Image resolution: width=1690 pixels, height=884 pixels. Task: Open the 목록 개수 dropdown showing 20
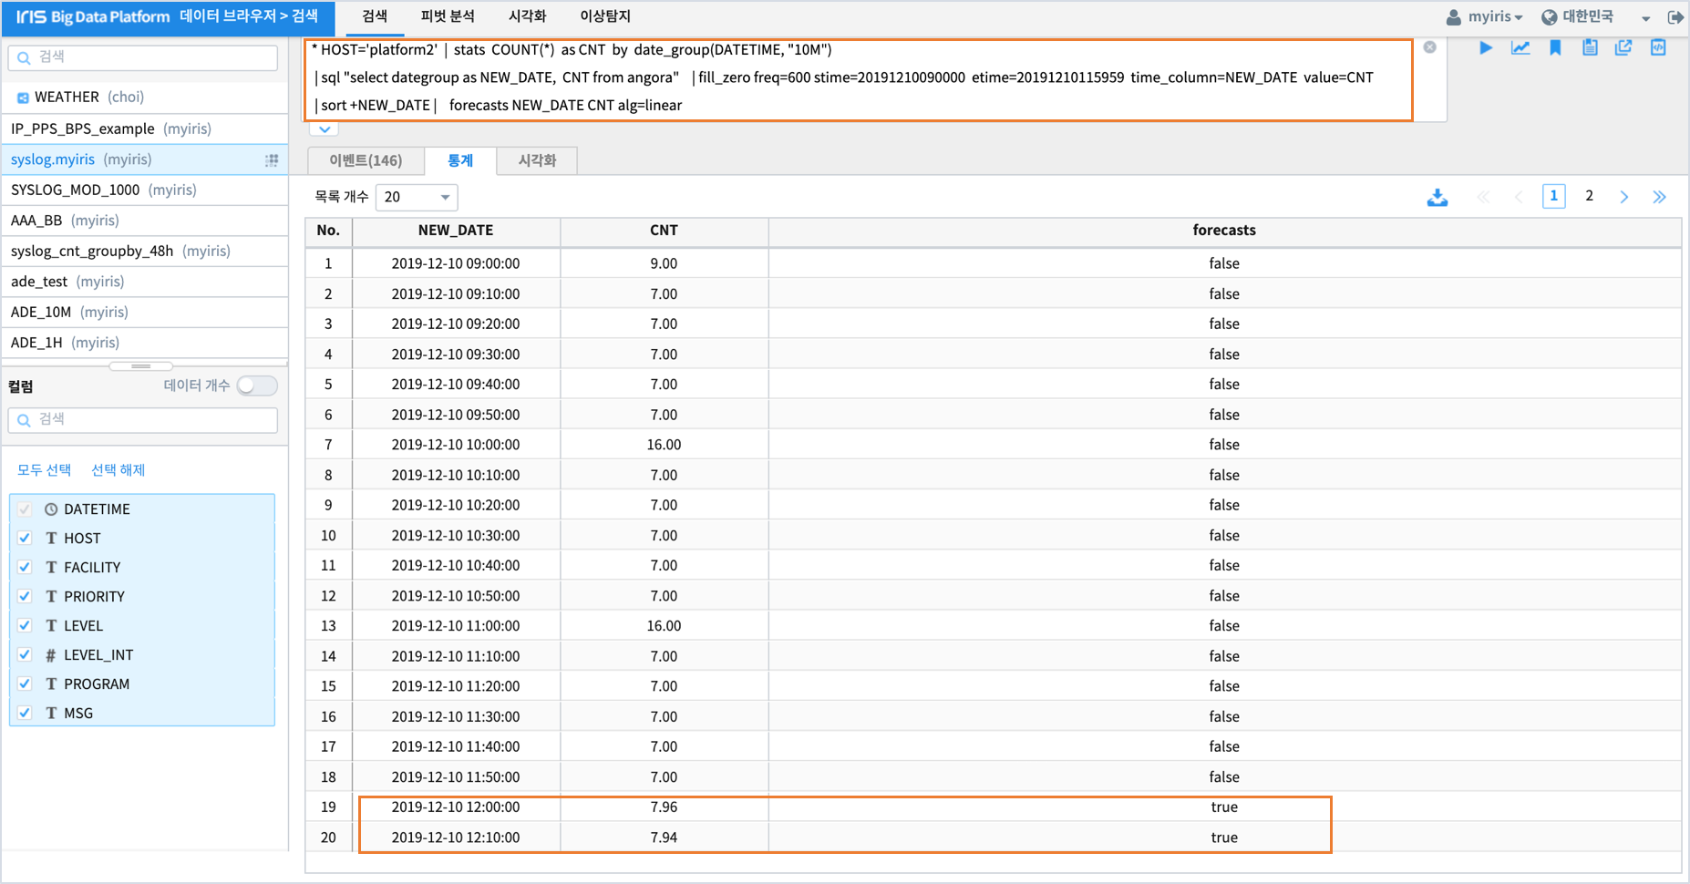click(x=417, y=197)
